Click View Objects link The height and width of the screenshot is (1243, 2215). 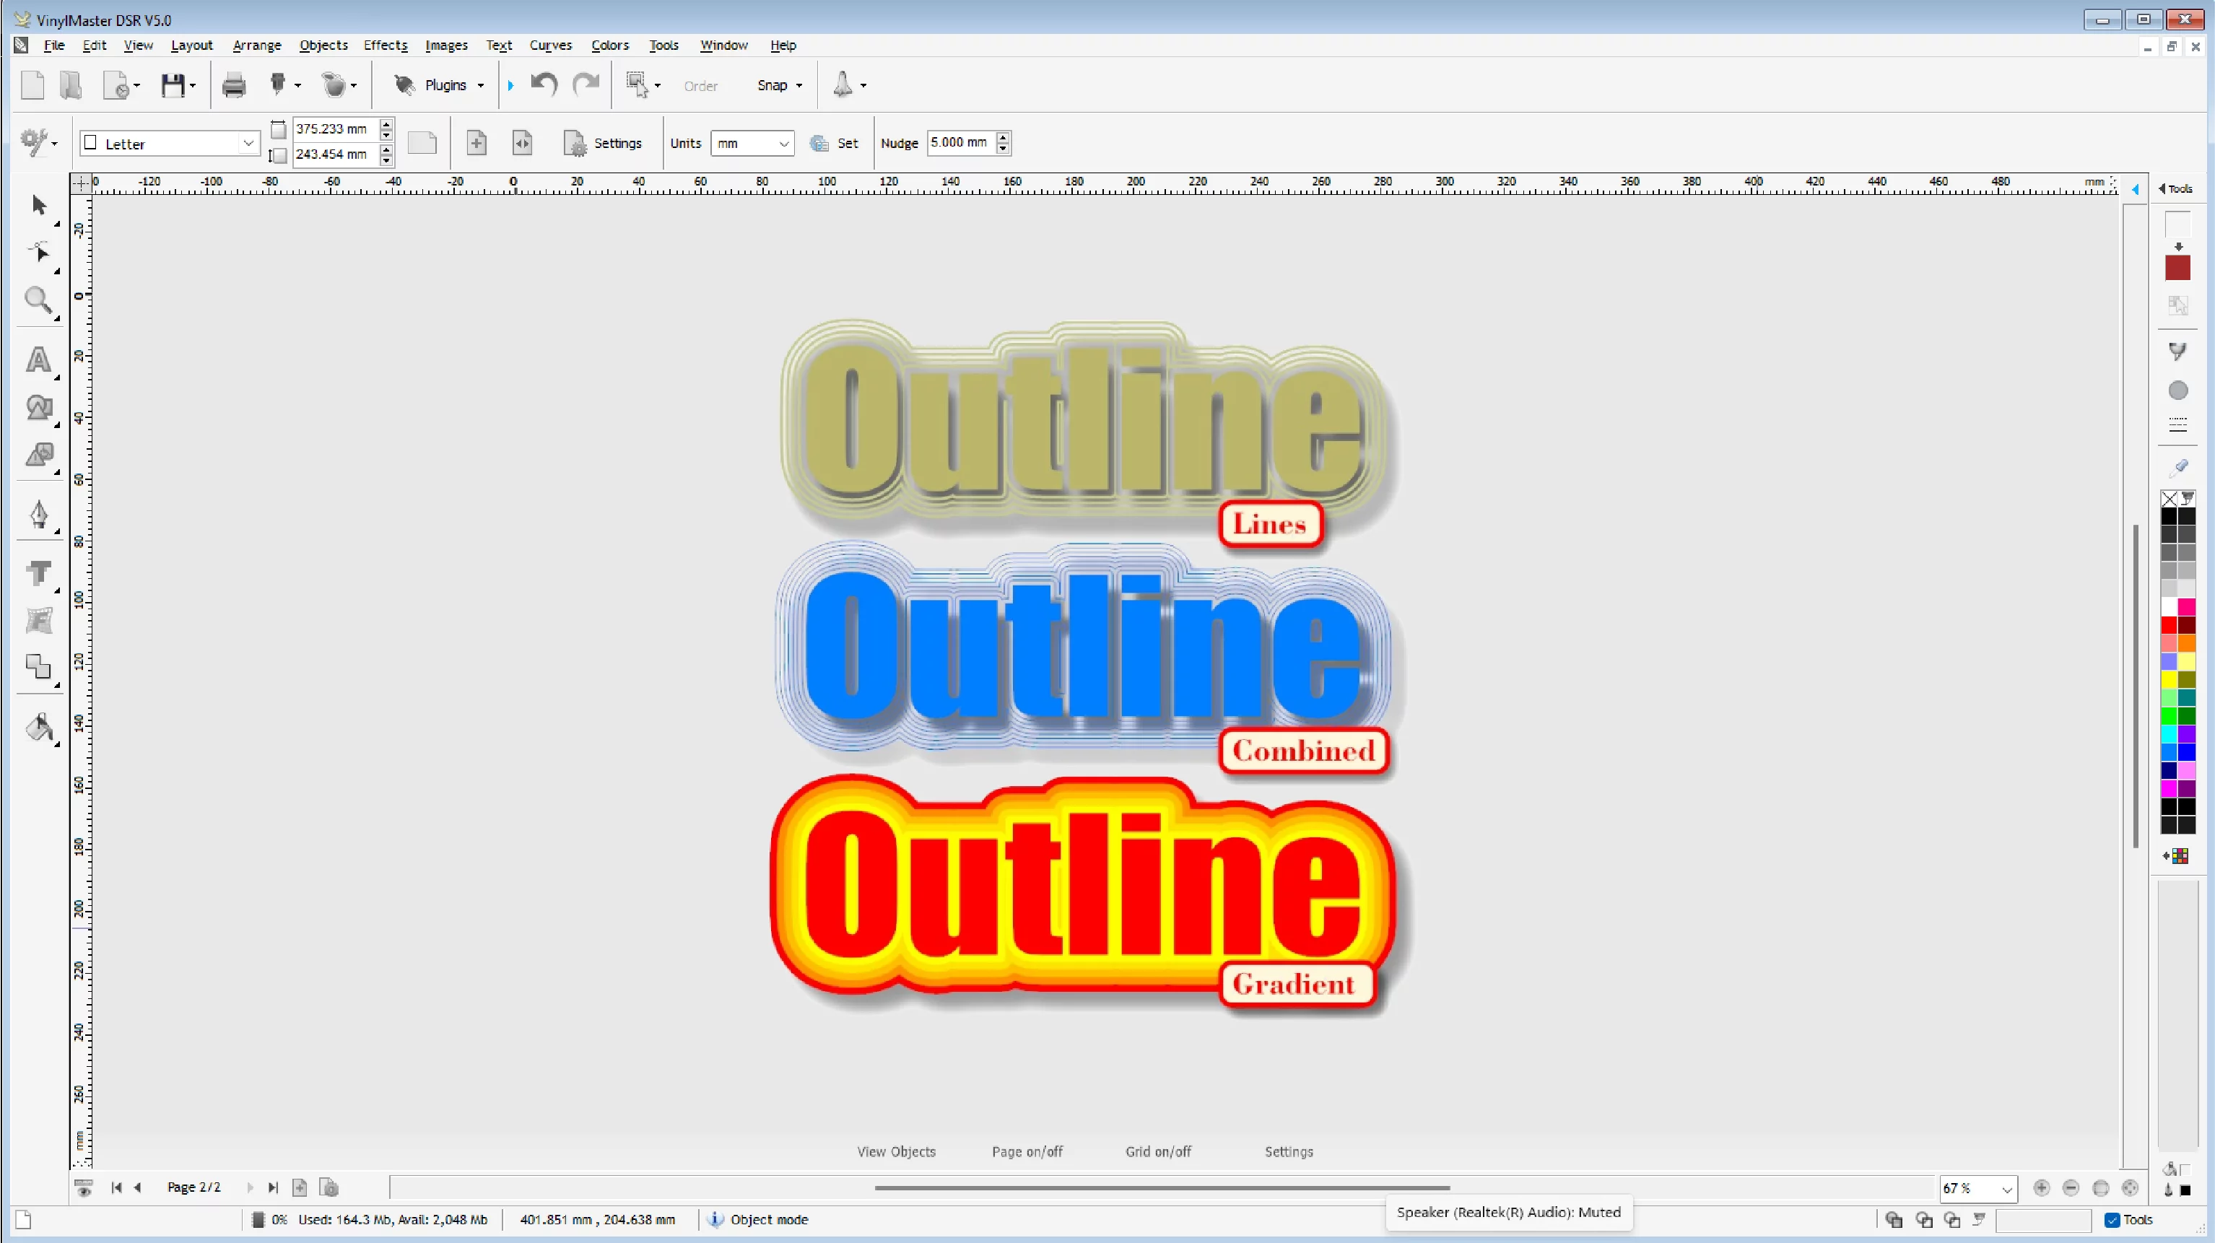tap(896, 1151)
